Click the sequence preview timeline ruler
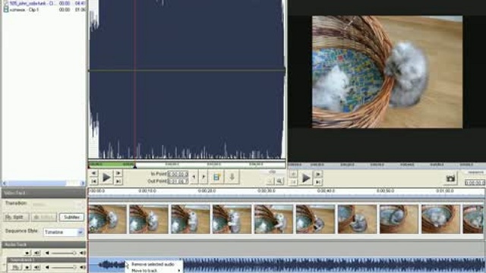This screenshot has width=486, height=273. click(387, 165)
